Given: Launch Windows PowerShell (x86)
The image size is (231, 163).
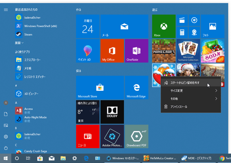Looking at the screenshot, I should click(x=37, y=26).
